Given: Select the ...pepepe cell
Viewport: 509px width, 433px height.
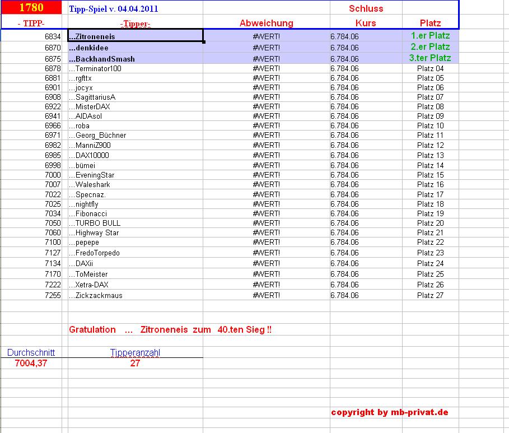Looking at the screenshot, I should [136, 243].
